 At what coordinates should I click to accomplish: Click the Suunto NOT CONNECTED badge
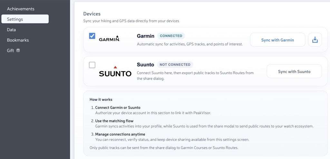click(175, 65)
